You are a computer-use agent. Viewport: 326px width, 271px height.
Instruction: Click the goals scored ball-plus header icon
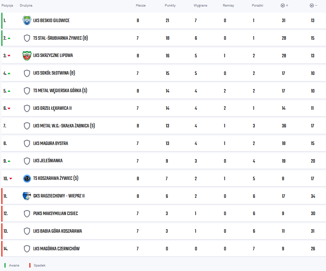click(x=285, y=6)
